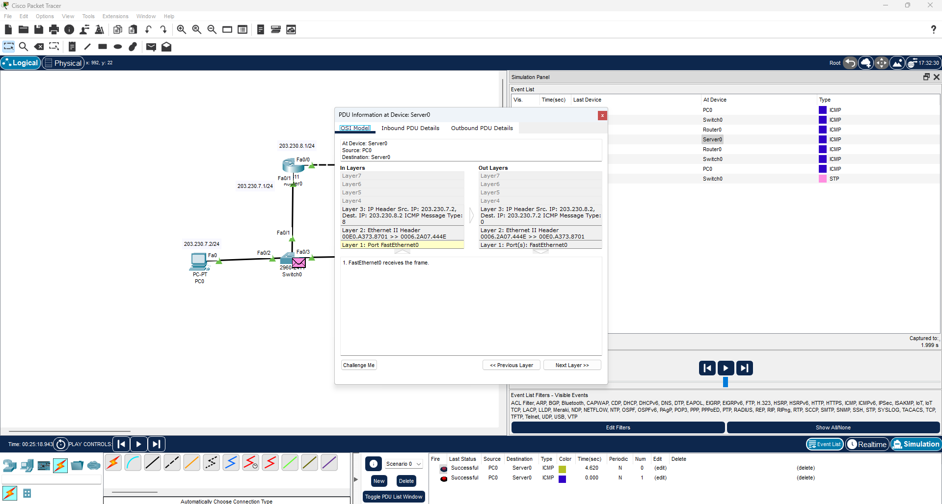Image resolution: width=942 pixels, height=504 pixels.
Task: Pick the orange Fiber cable
Action: [191, 462]
